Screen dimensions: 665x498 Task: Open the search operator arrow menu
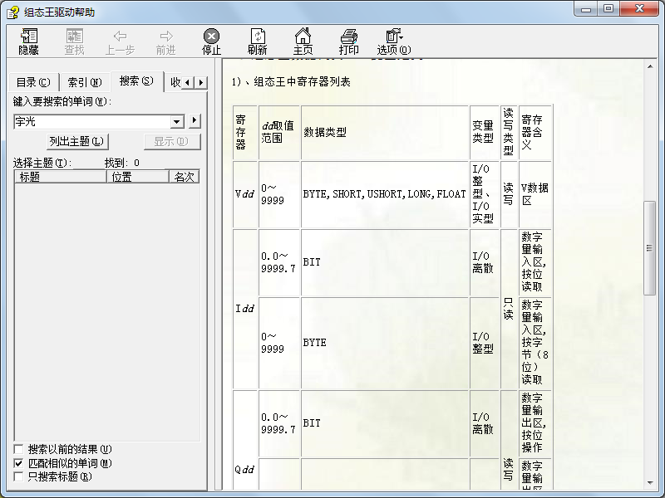click(195, 120)
